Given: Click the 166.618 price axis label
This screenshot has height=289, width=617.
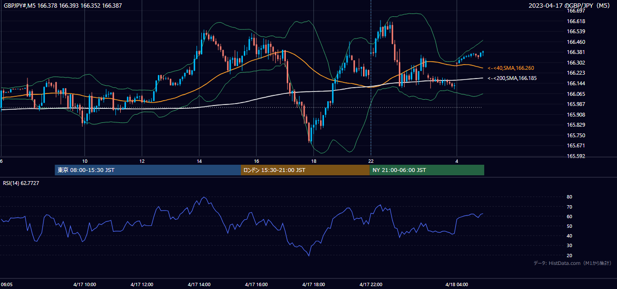Looking at the screenshot, I should (575, 21).
